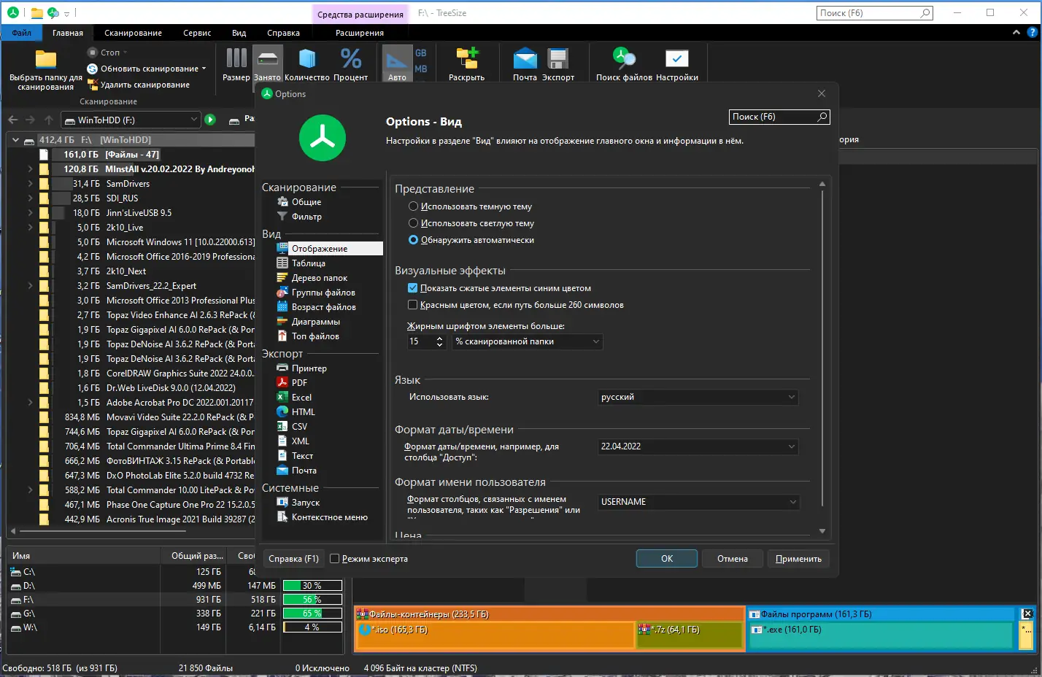
Task: Click the refresh scan icon
Action: [x=92, y=69]
